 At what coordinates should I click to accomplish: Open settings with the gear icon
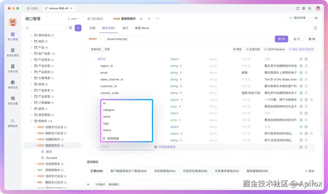(x=303, y=9)
